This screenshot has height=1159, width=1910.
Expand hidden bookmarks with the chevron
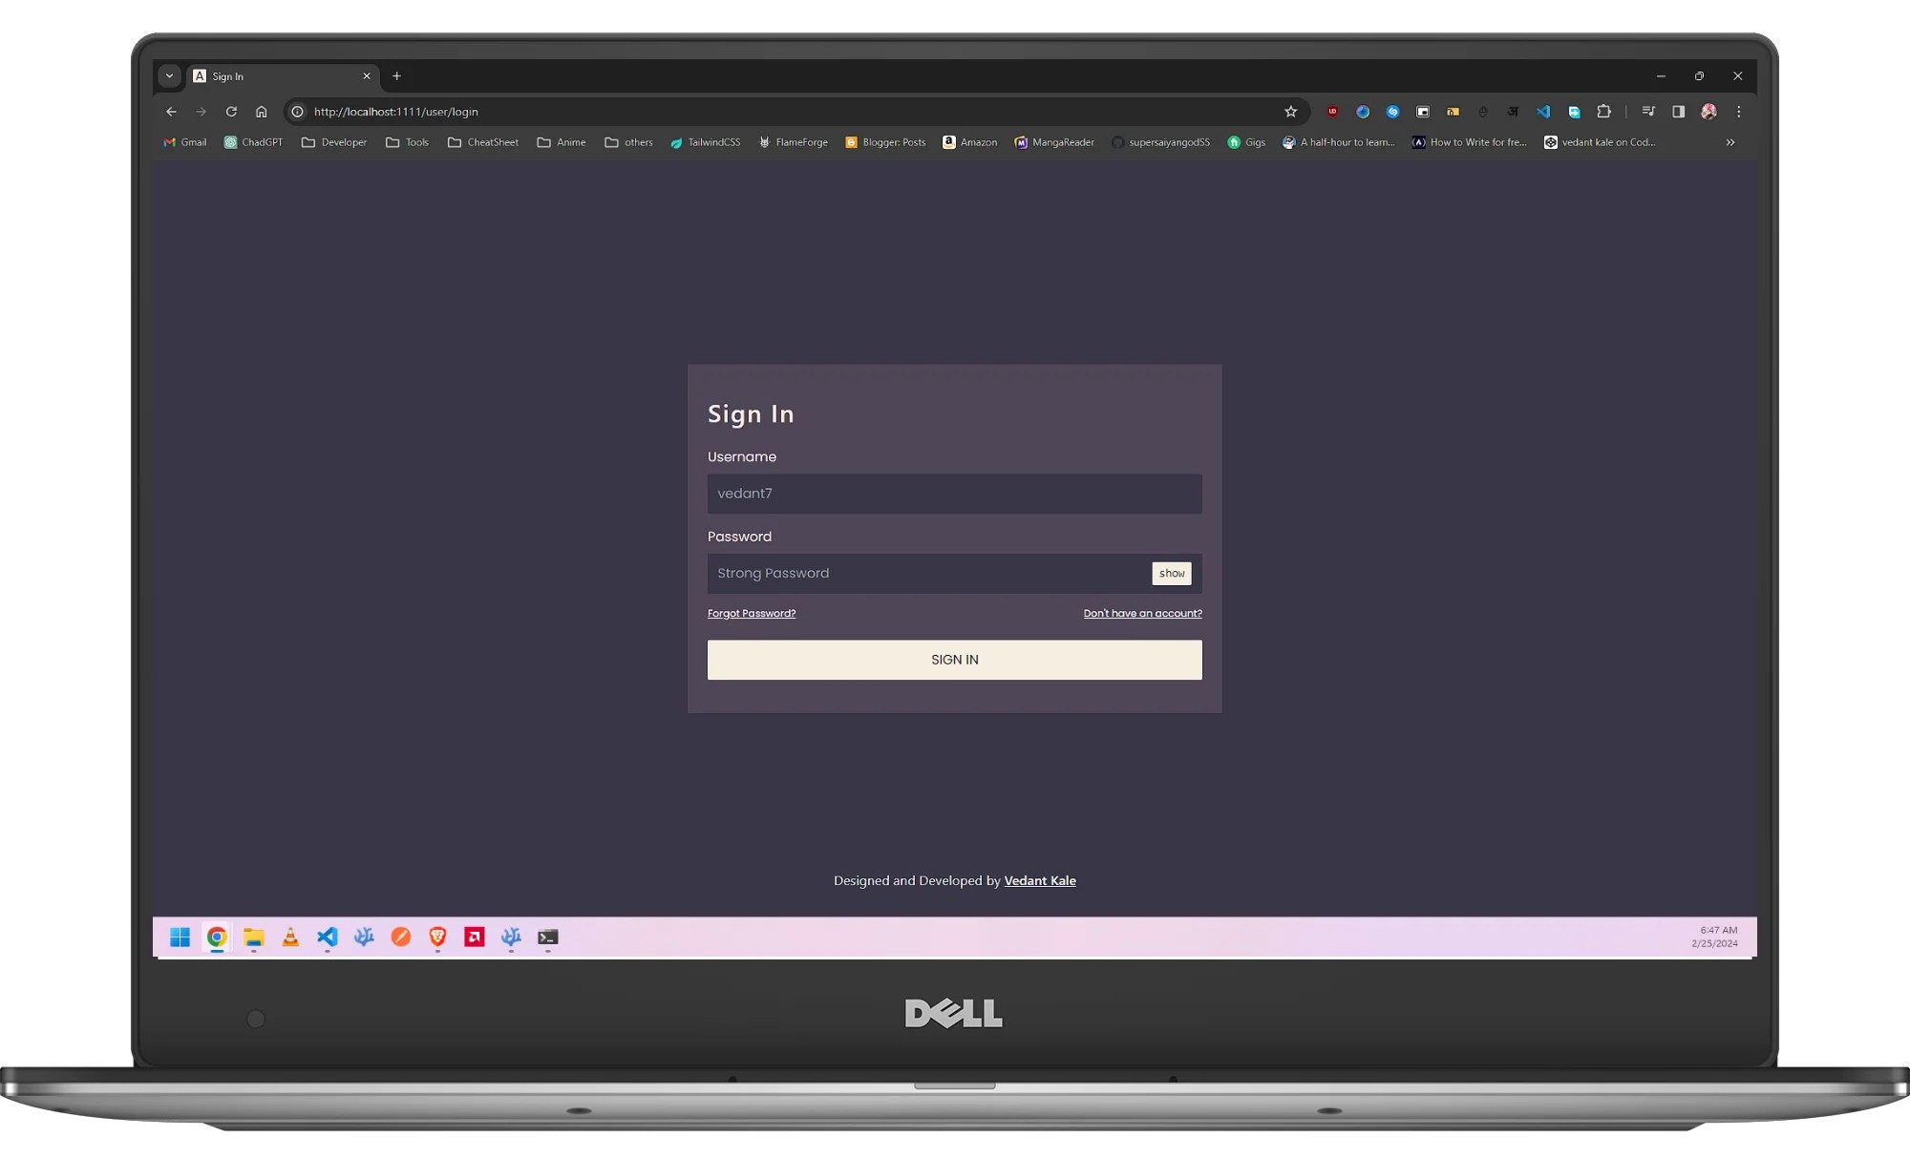coord(1730,141)
